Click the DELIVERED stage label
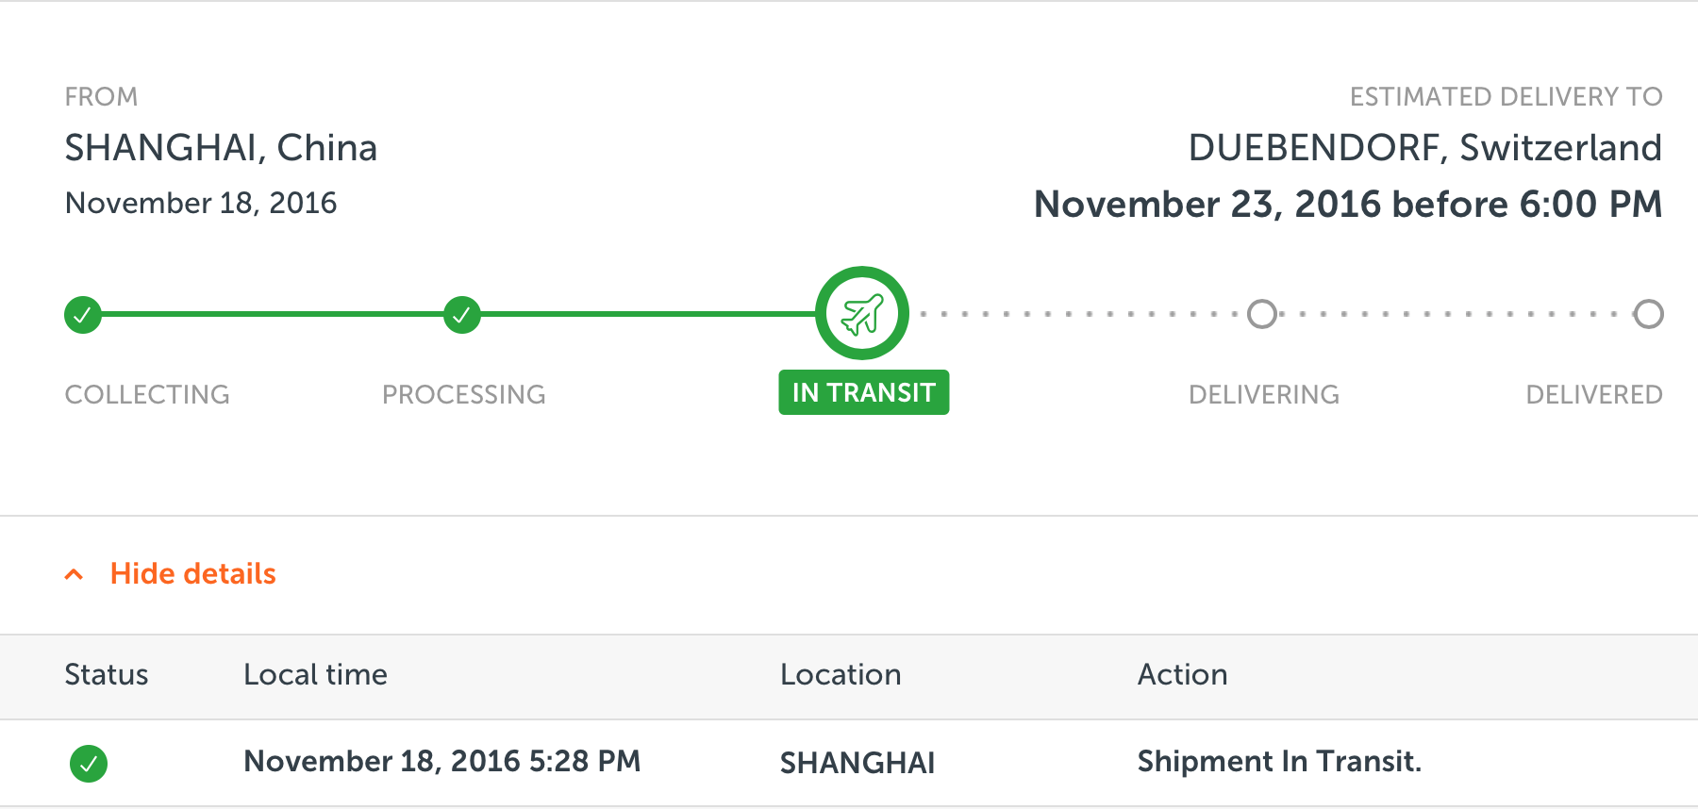The height and width of the screenshot is (809, 1698). click(x=1594, y=394)
